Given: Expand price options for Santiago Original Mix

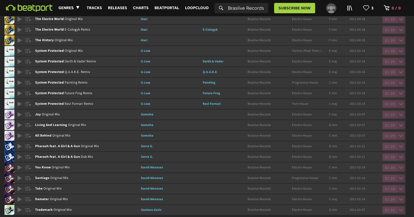Looking at the screenshot, I should 401,178.
